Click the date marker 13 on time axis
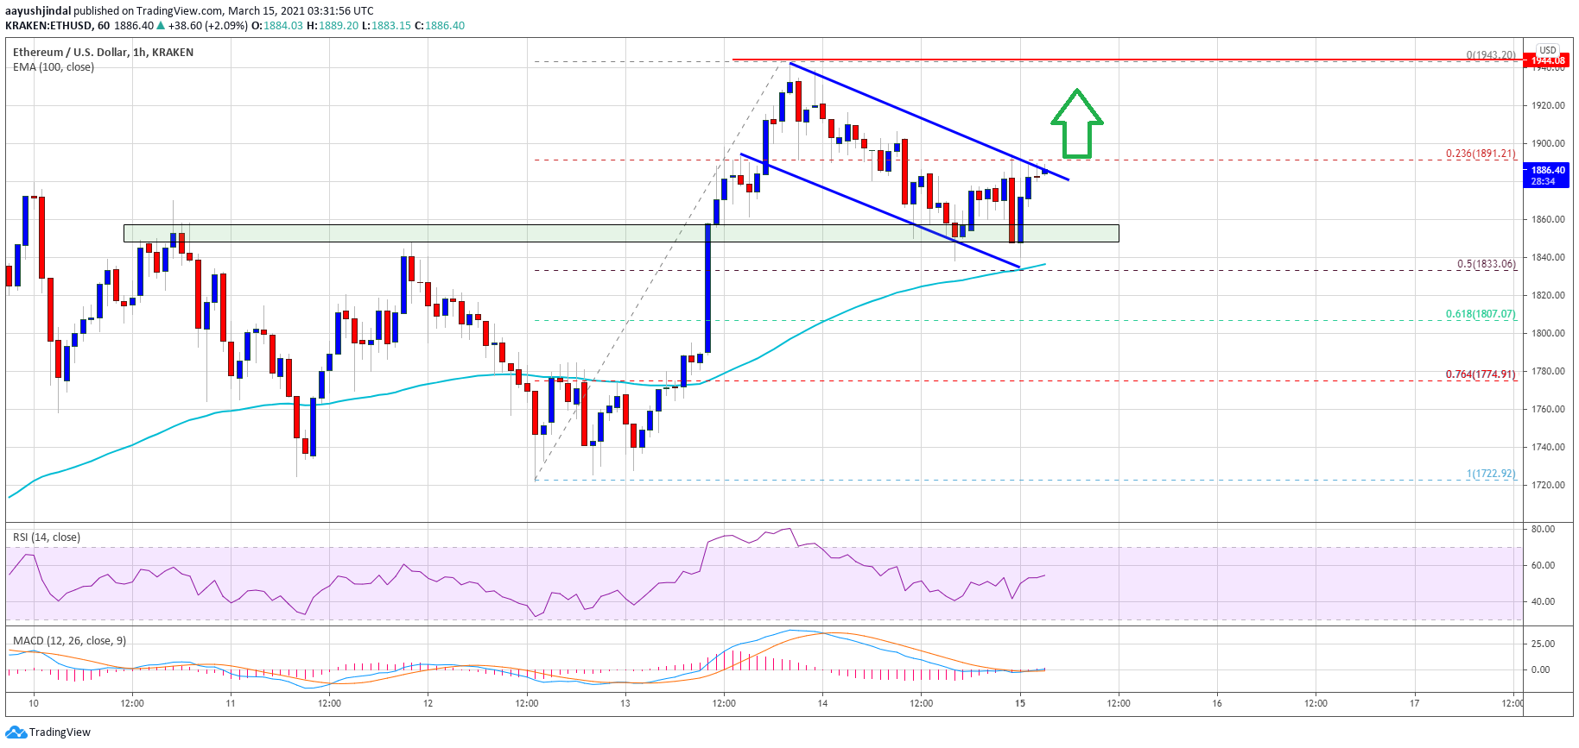This screenshot has width=1579, height=748. (625, 703)
